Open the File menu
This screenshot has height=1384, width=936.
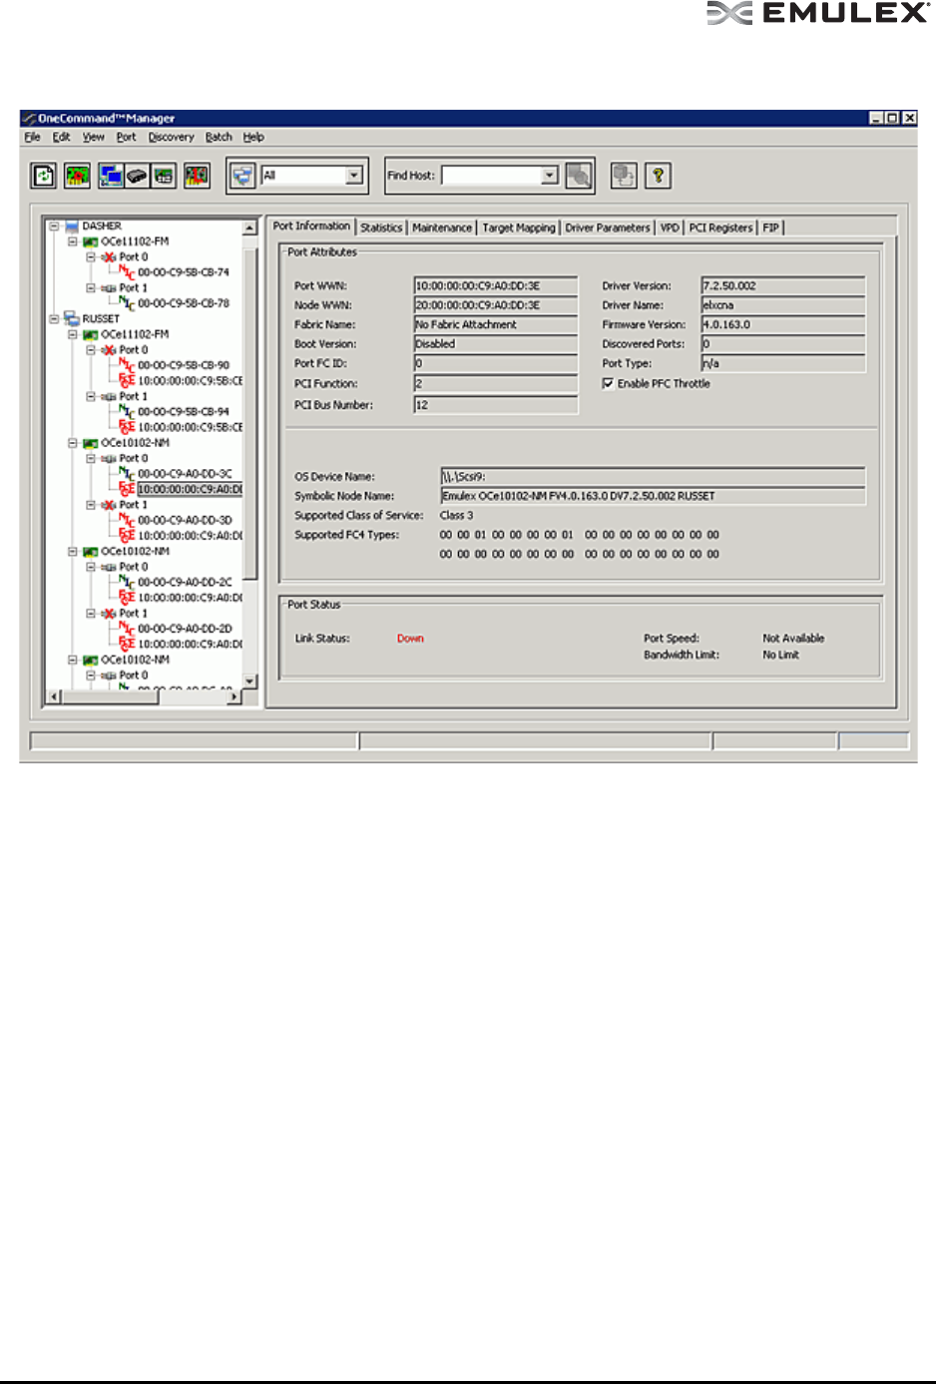pos(32,137)
